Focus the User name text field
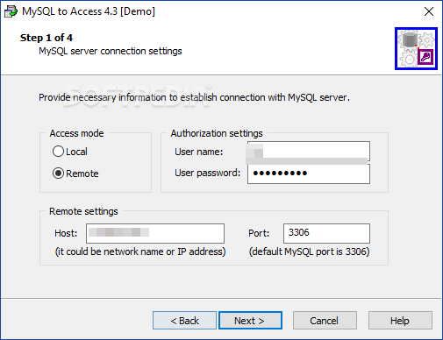 coord(309,152)
